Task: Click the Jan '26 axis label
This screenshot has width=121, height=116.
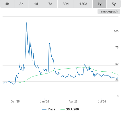Action: click(44, 101)
